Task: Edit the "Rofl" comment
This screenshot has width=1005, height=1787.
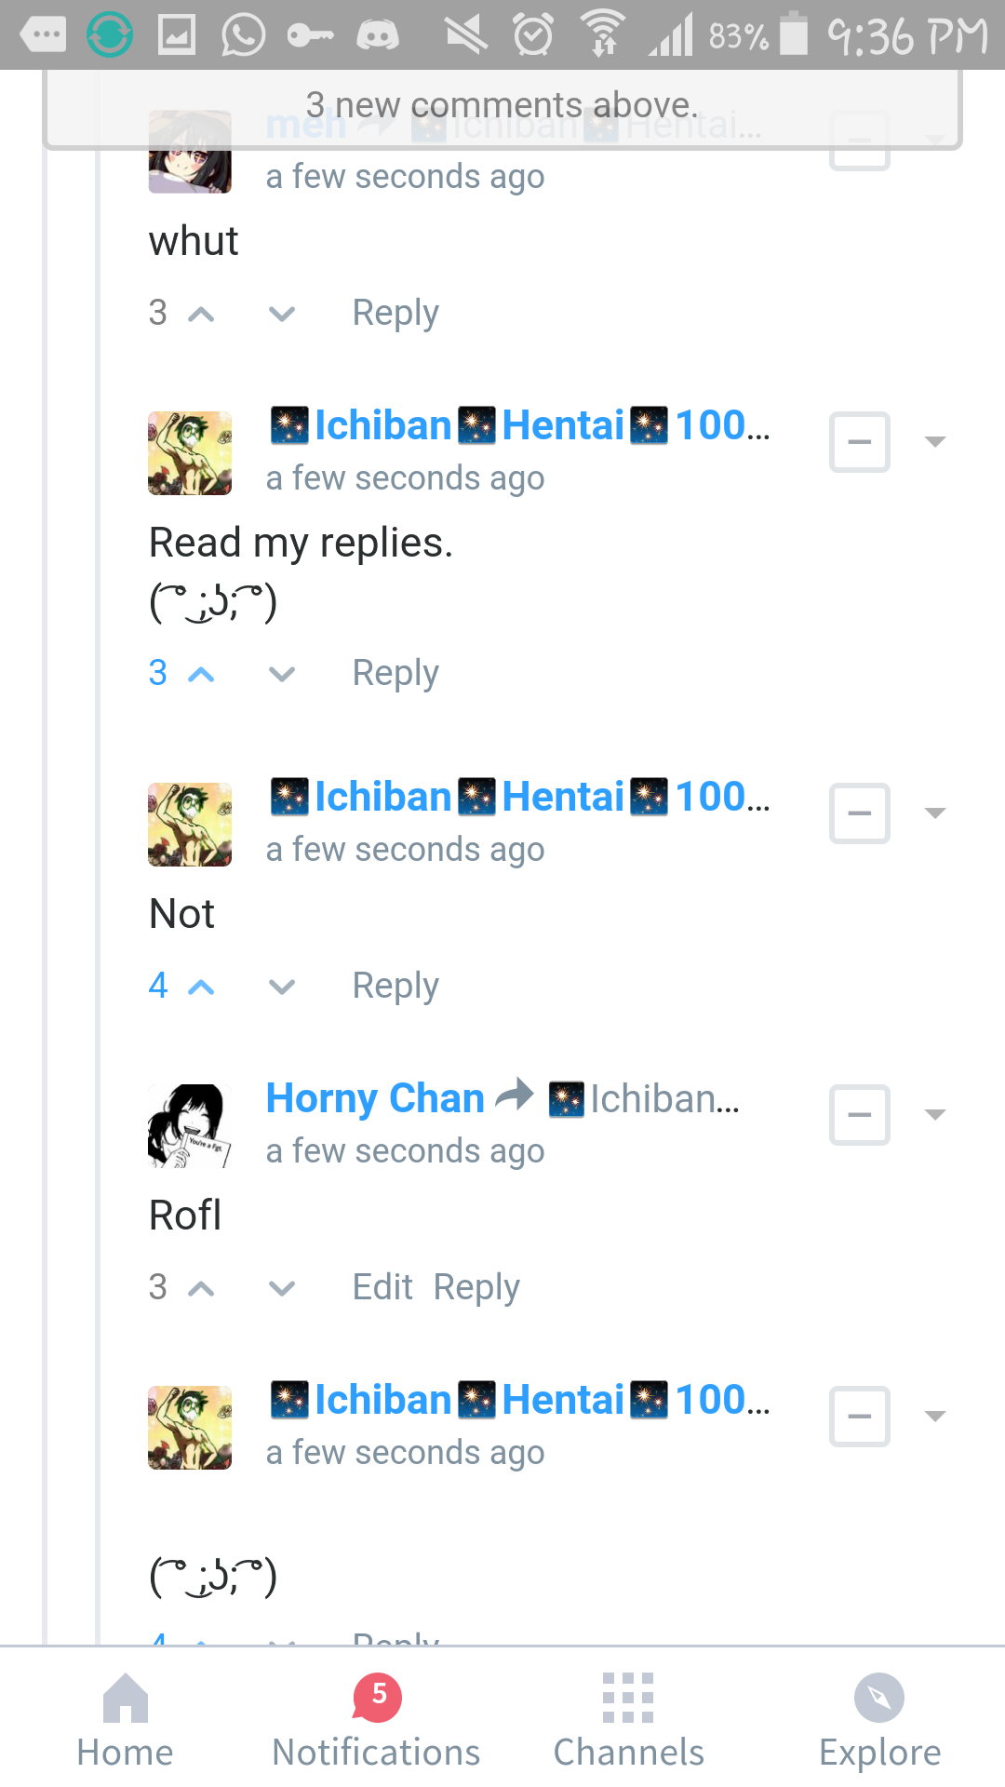Action: tap(382, 1287)
